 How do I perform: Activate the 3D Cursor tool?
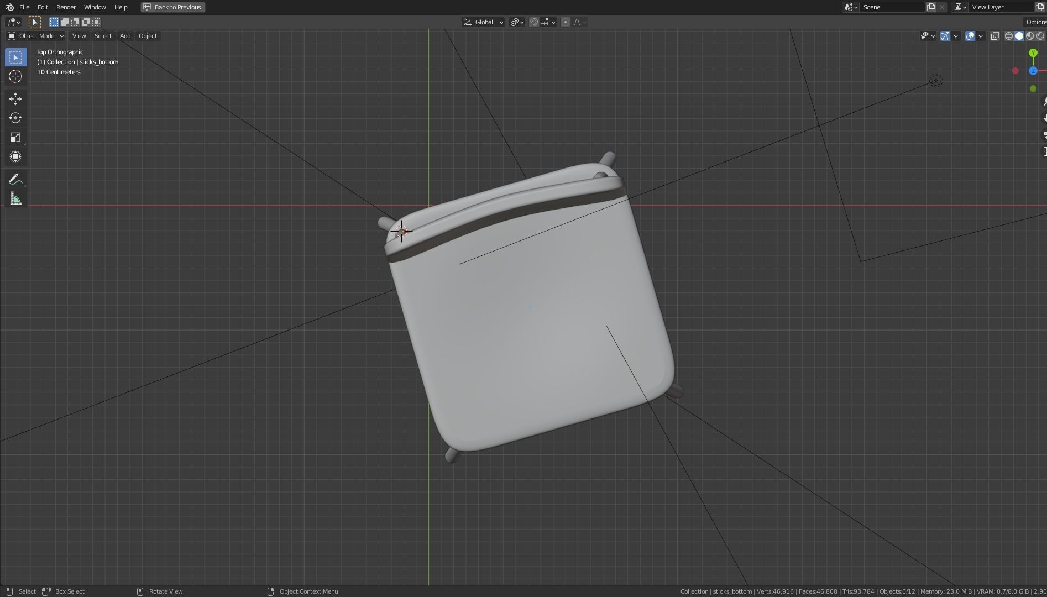15,77
